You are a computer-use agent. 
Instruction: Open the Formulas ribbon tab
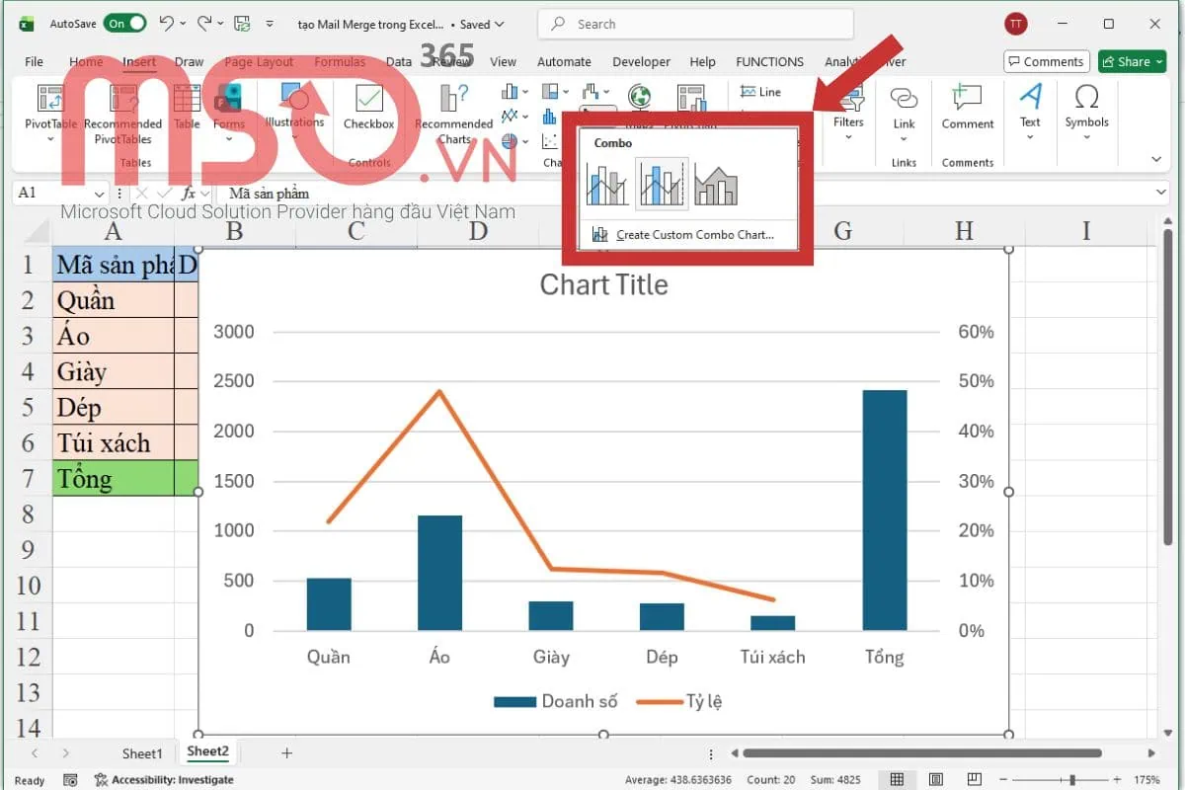click(340, 61)
